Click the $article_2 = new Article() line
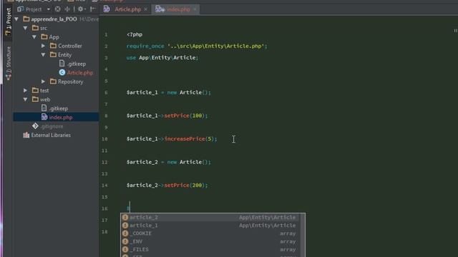 169,162
